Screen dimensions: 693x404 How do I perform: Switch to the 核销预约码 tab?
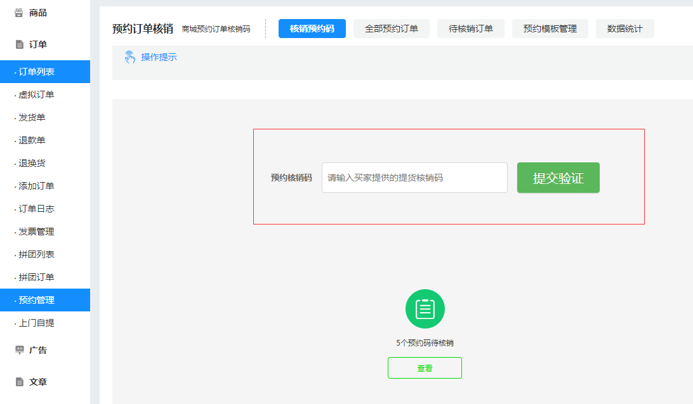click(x=312, y=29)
